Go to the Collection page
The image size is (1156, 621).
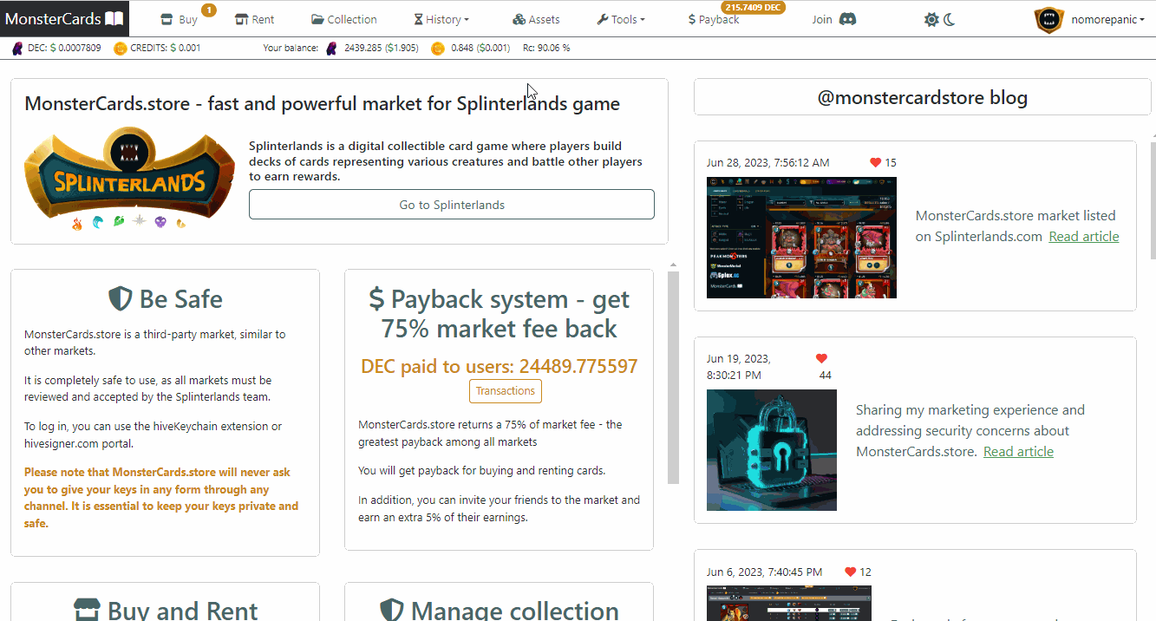tap(344, 19)
